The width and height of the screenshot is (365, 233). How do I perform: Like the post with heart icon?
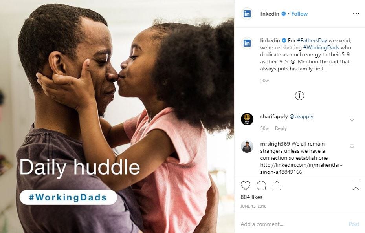245,186
